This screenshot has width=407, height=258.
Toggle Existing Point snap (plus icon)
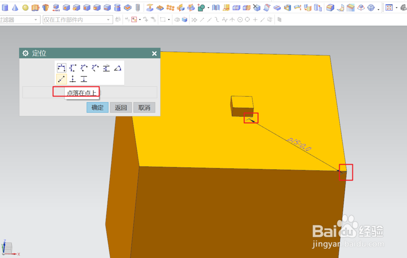255,20
